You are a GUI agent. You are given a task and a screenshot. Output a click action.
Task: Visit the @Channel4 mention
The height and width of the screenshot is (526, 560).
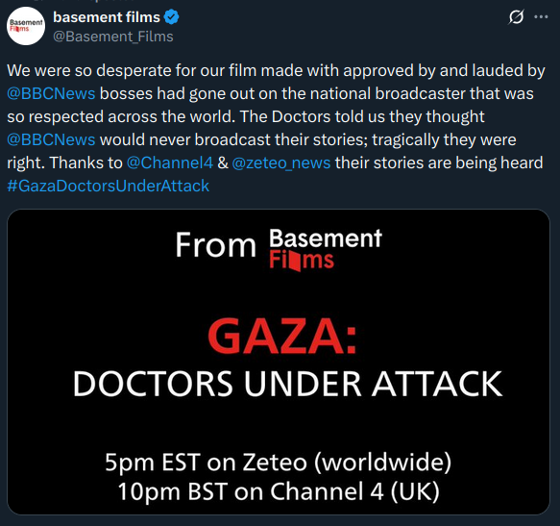point(170,163)
